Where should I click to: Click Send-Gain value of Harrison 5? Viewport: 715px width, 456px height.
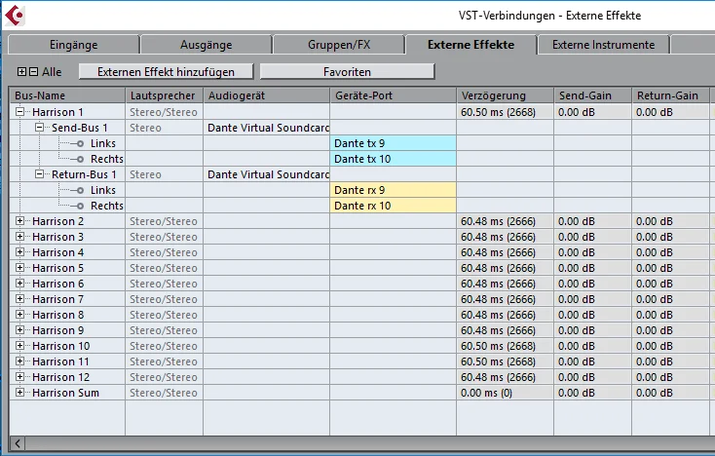click(593, 268)
